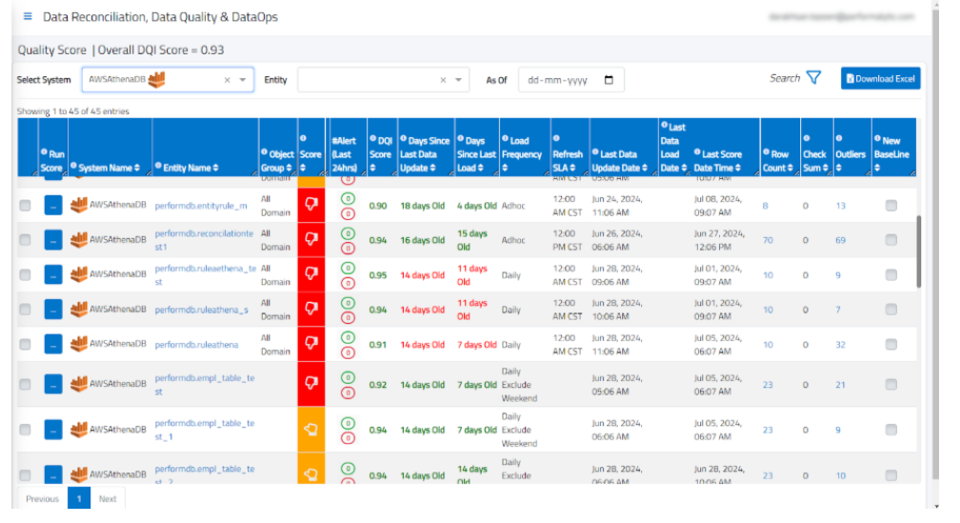Viewport: 960px width, 523px height.
Task: Go to the Next page
Action: tap(108, 498)
